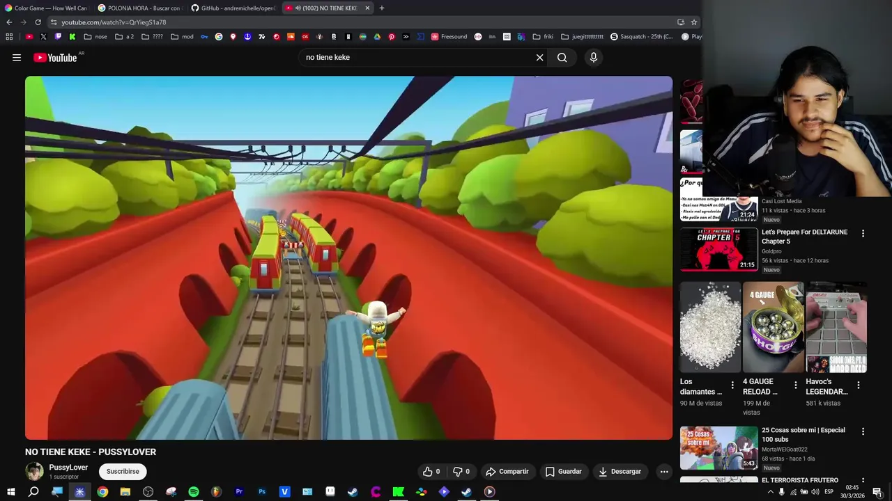Image resolution: width=892 pixels, height=501 pixels.
Task: Open the YouTube bookmark icon
Action: coord(29,37)
